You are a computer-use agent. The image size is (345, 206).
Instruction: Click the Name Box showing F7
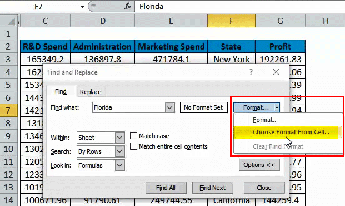pyautogui.click(x=38, y=6)
